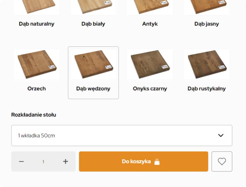The height and width of the screenshot is (187, 246).
Task: Select the Dąb jasny color option
Action: [x=207, y=7]
